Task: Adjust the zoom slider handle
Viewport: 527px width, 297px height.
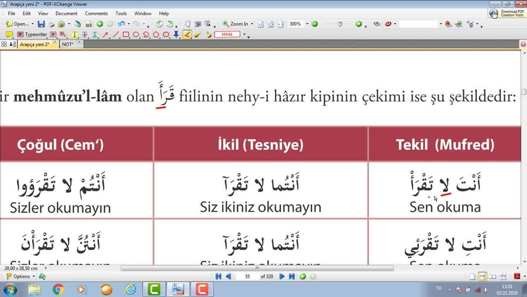Action: coord(340,24)
